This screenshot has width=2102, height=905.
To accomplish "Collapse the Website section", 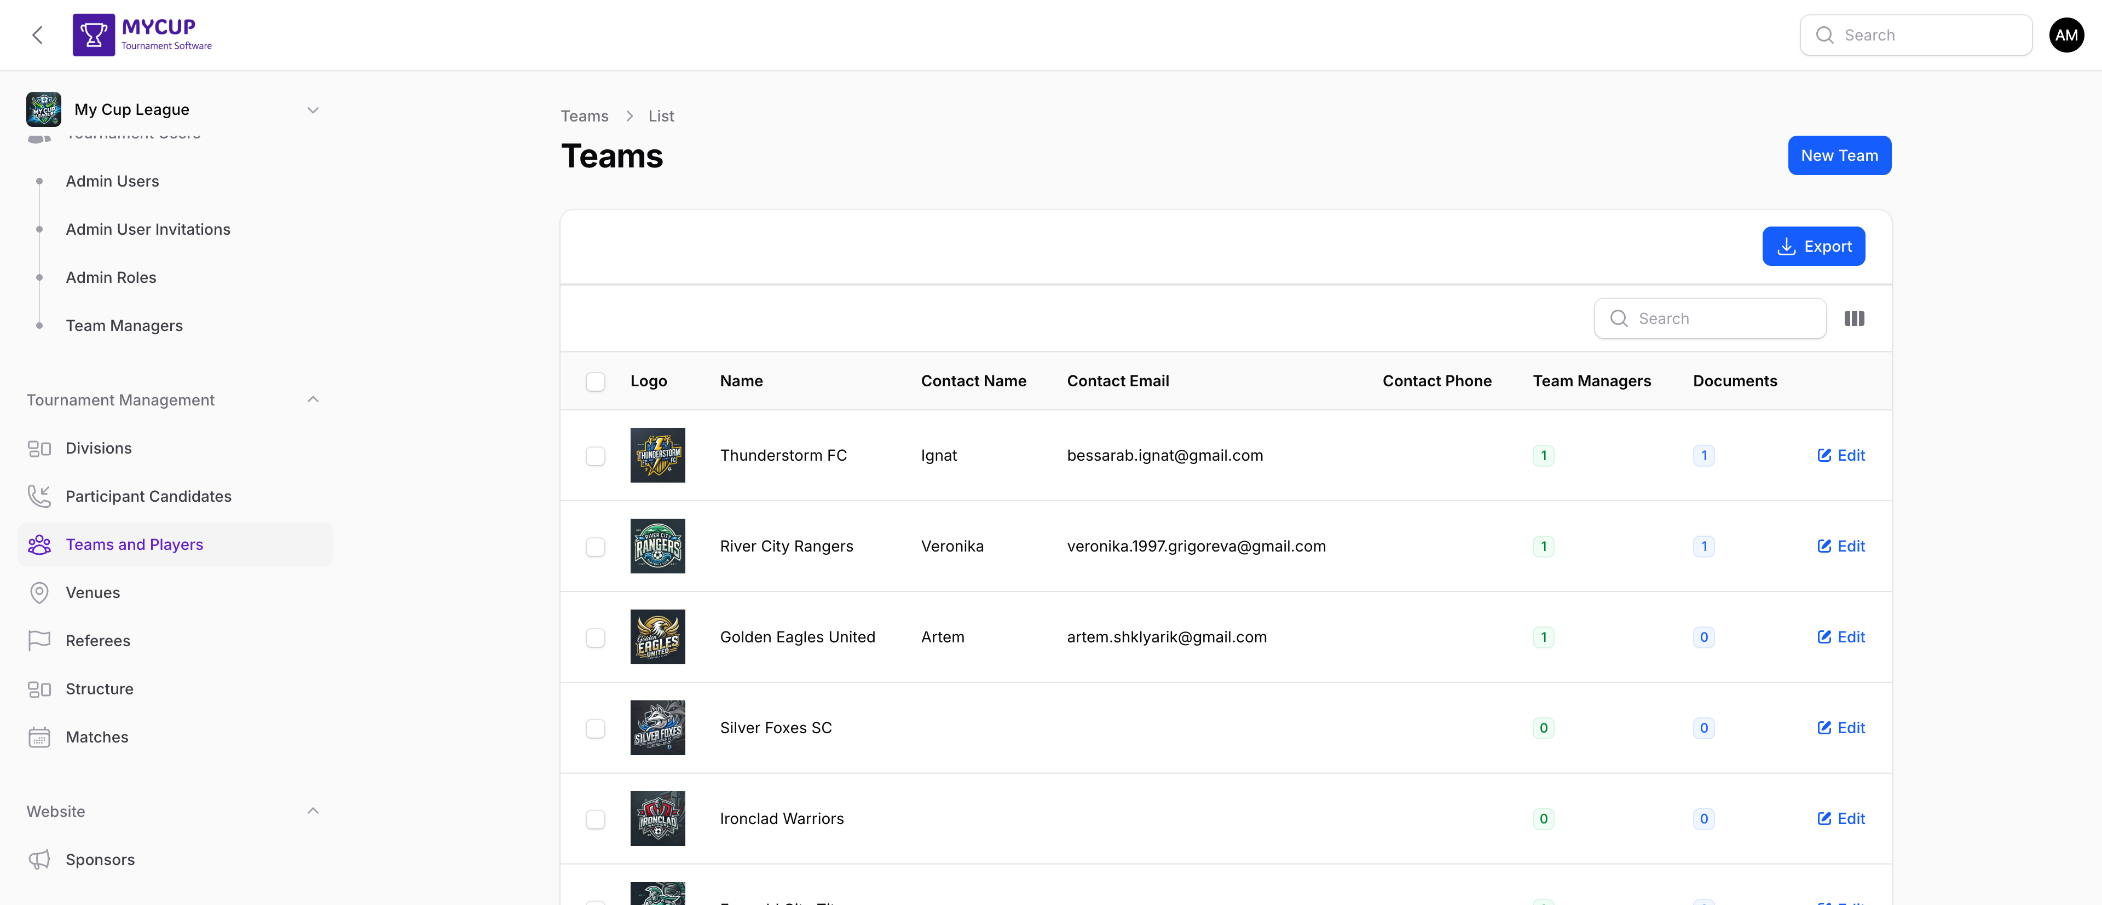I will (313, 810).
